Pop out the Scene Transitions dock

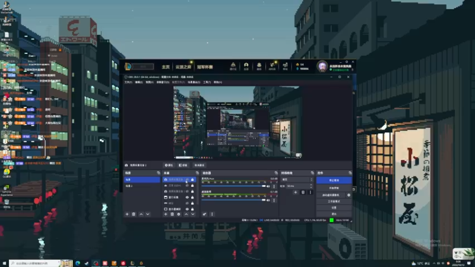[312, 173]
